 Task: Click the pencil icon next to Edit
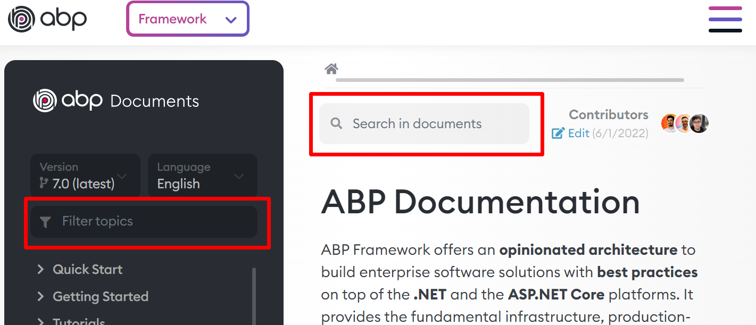(557, 133)
